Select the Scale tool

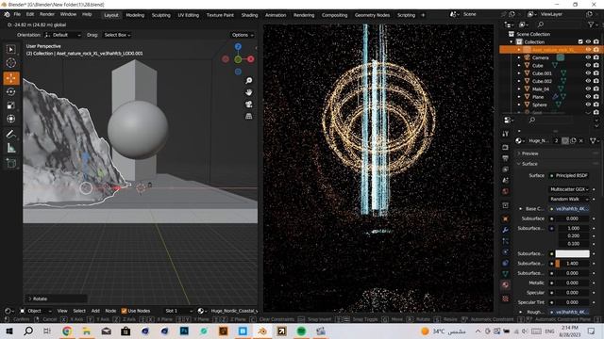tap(11, 105)
